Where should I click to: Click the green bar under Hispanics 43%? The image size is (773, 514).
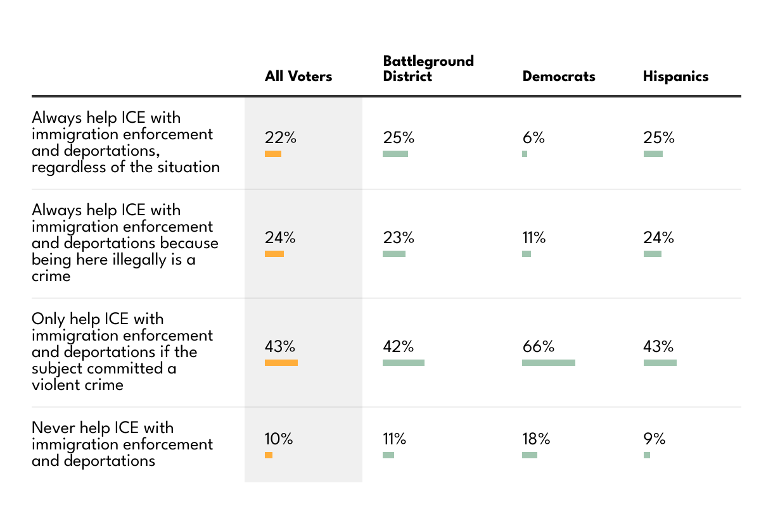pyautogui.click(x=660, y=363)
